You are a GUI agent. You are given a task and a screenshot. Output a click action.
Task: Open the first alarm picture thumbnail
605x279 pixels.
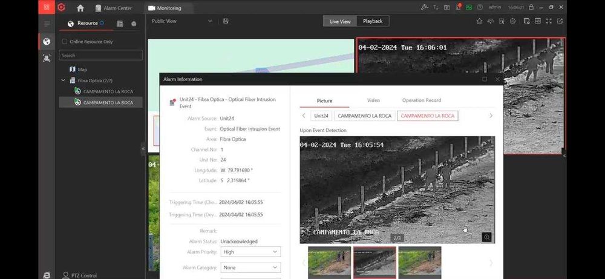330,263
